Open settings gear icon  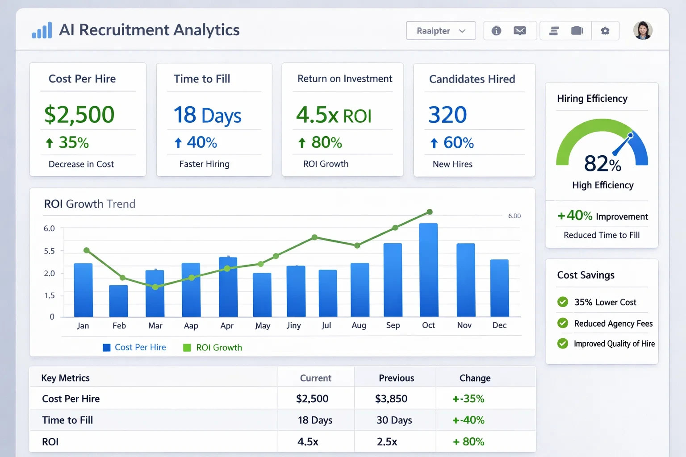[605, 31]
